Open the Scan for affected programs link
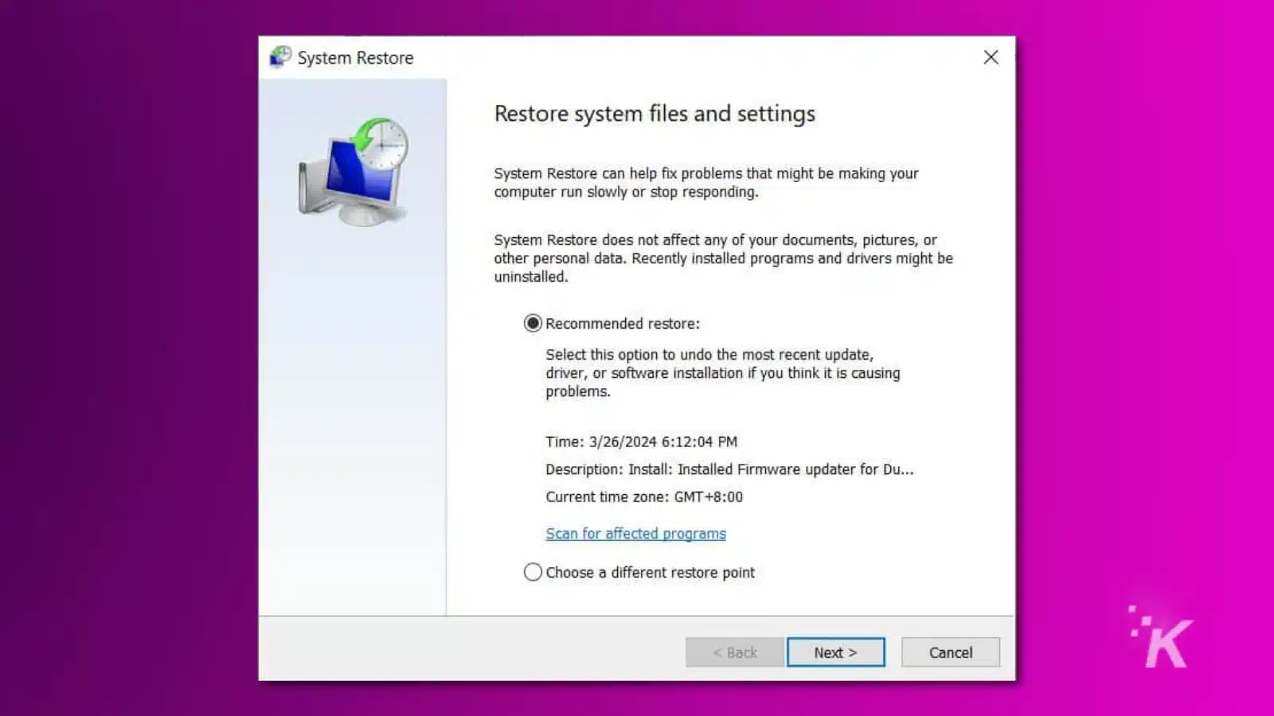 tap(635, 534)
